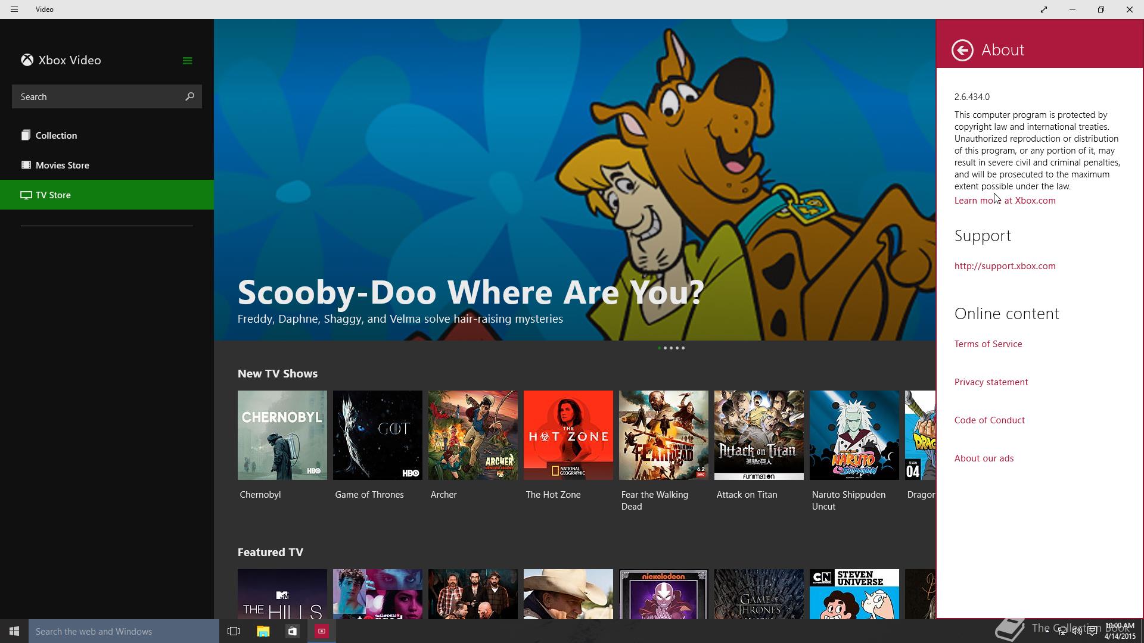Open the title bar hamburger menu

14,10
